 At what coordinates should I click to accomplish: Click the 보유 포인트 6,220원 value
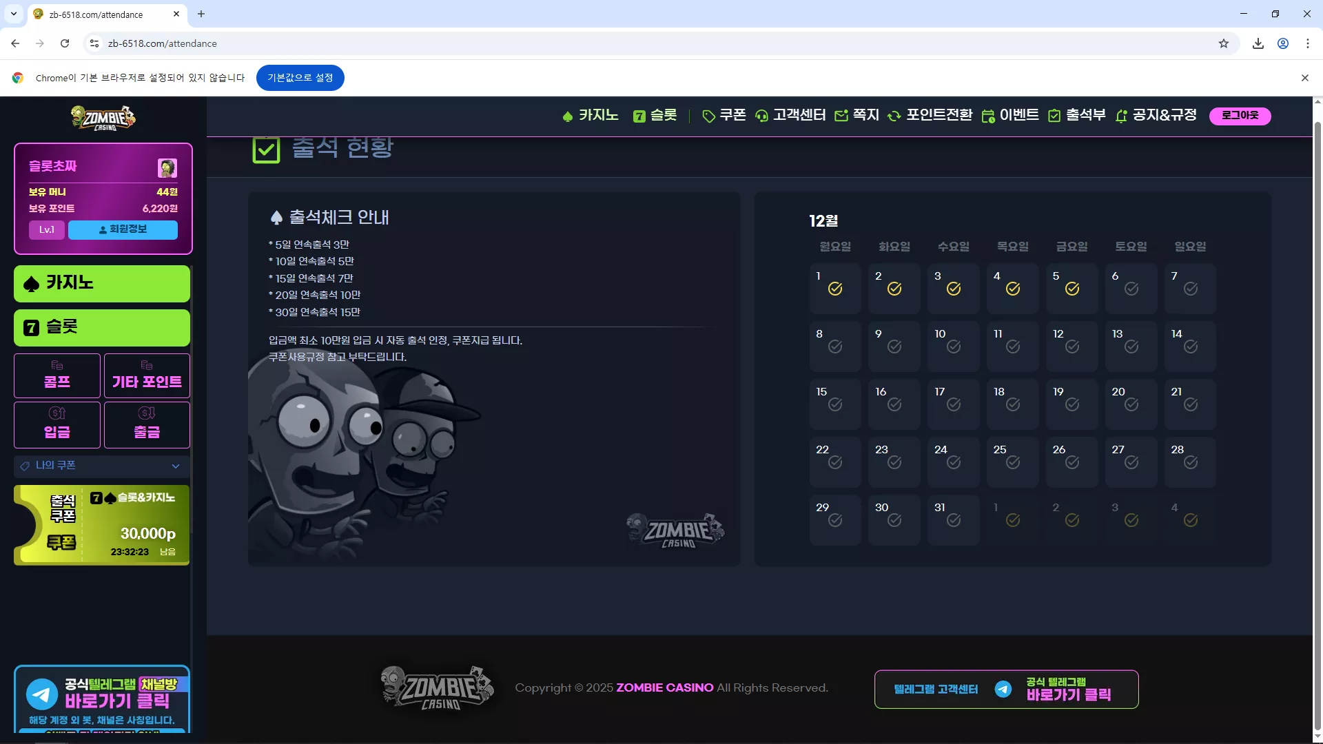[x=160, y=208]
